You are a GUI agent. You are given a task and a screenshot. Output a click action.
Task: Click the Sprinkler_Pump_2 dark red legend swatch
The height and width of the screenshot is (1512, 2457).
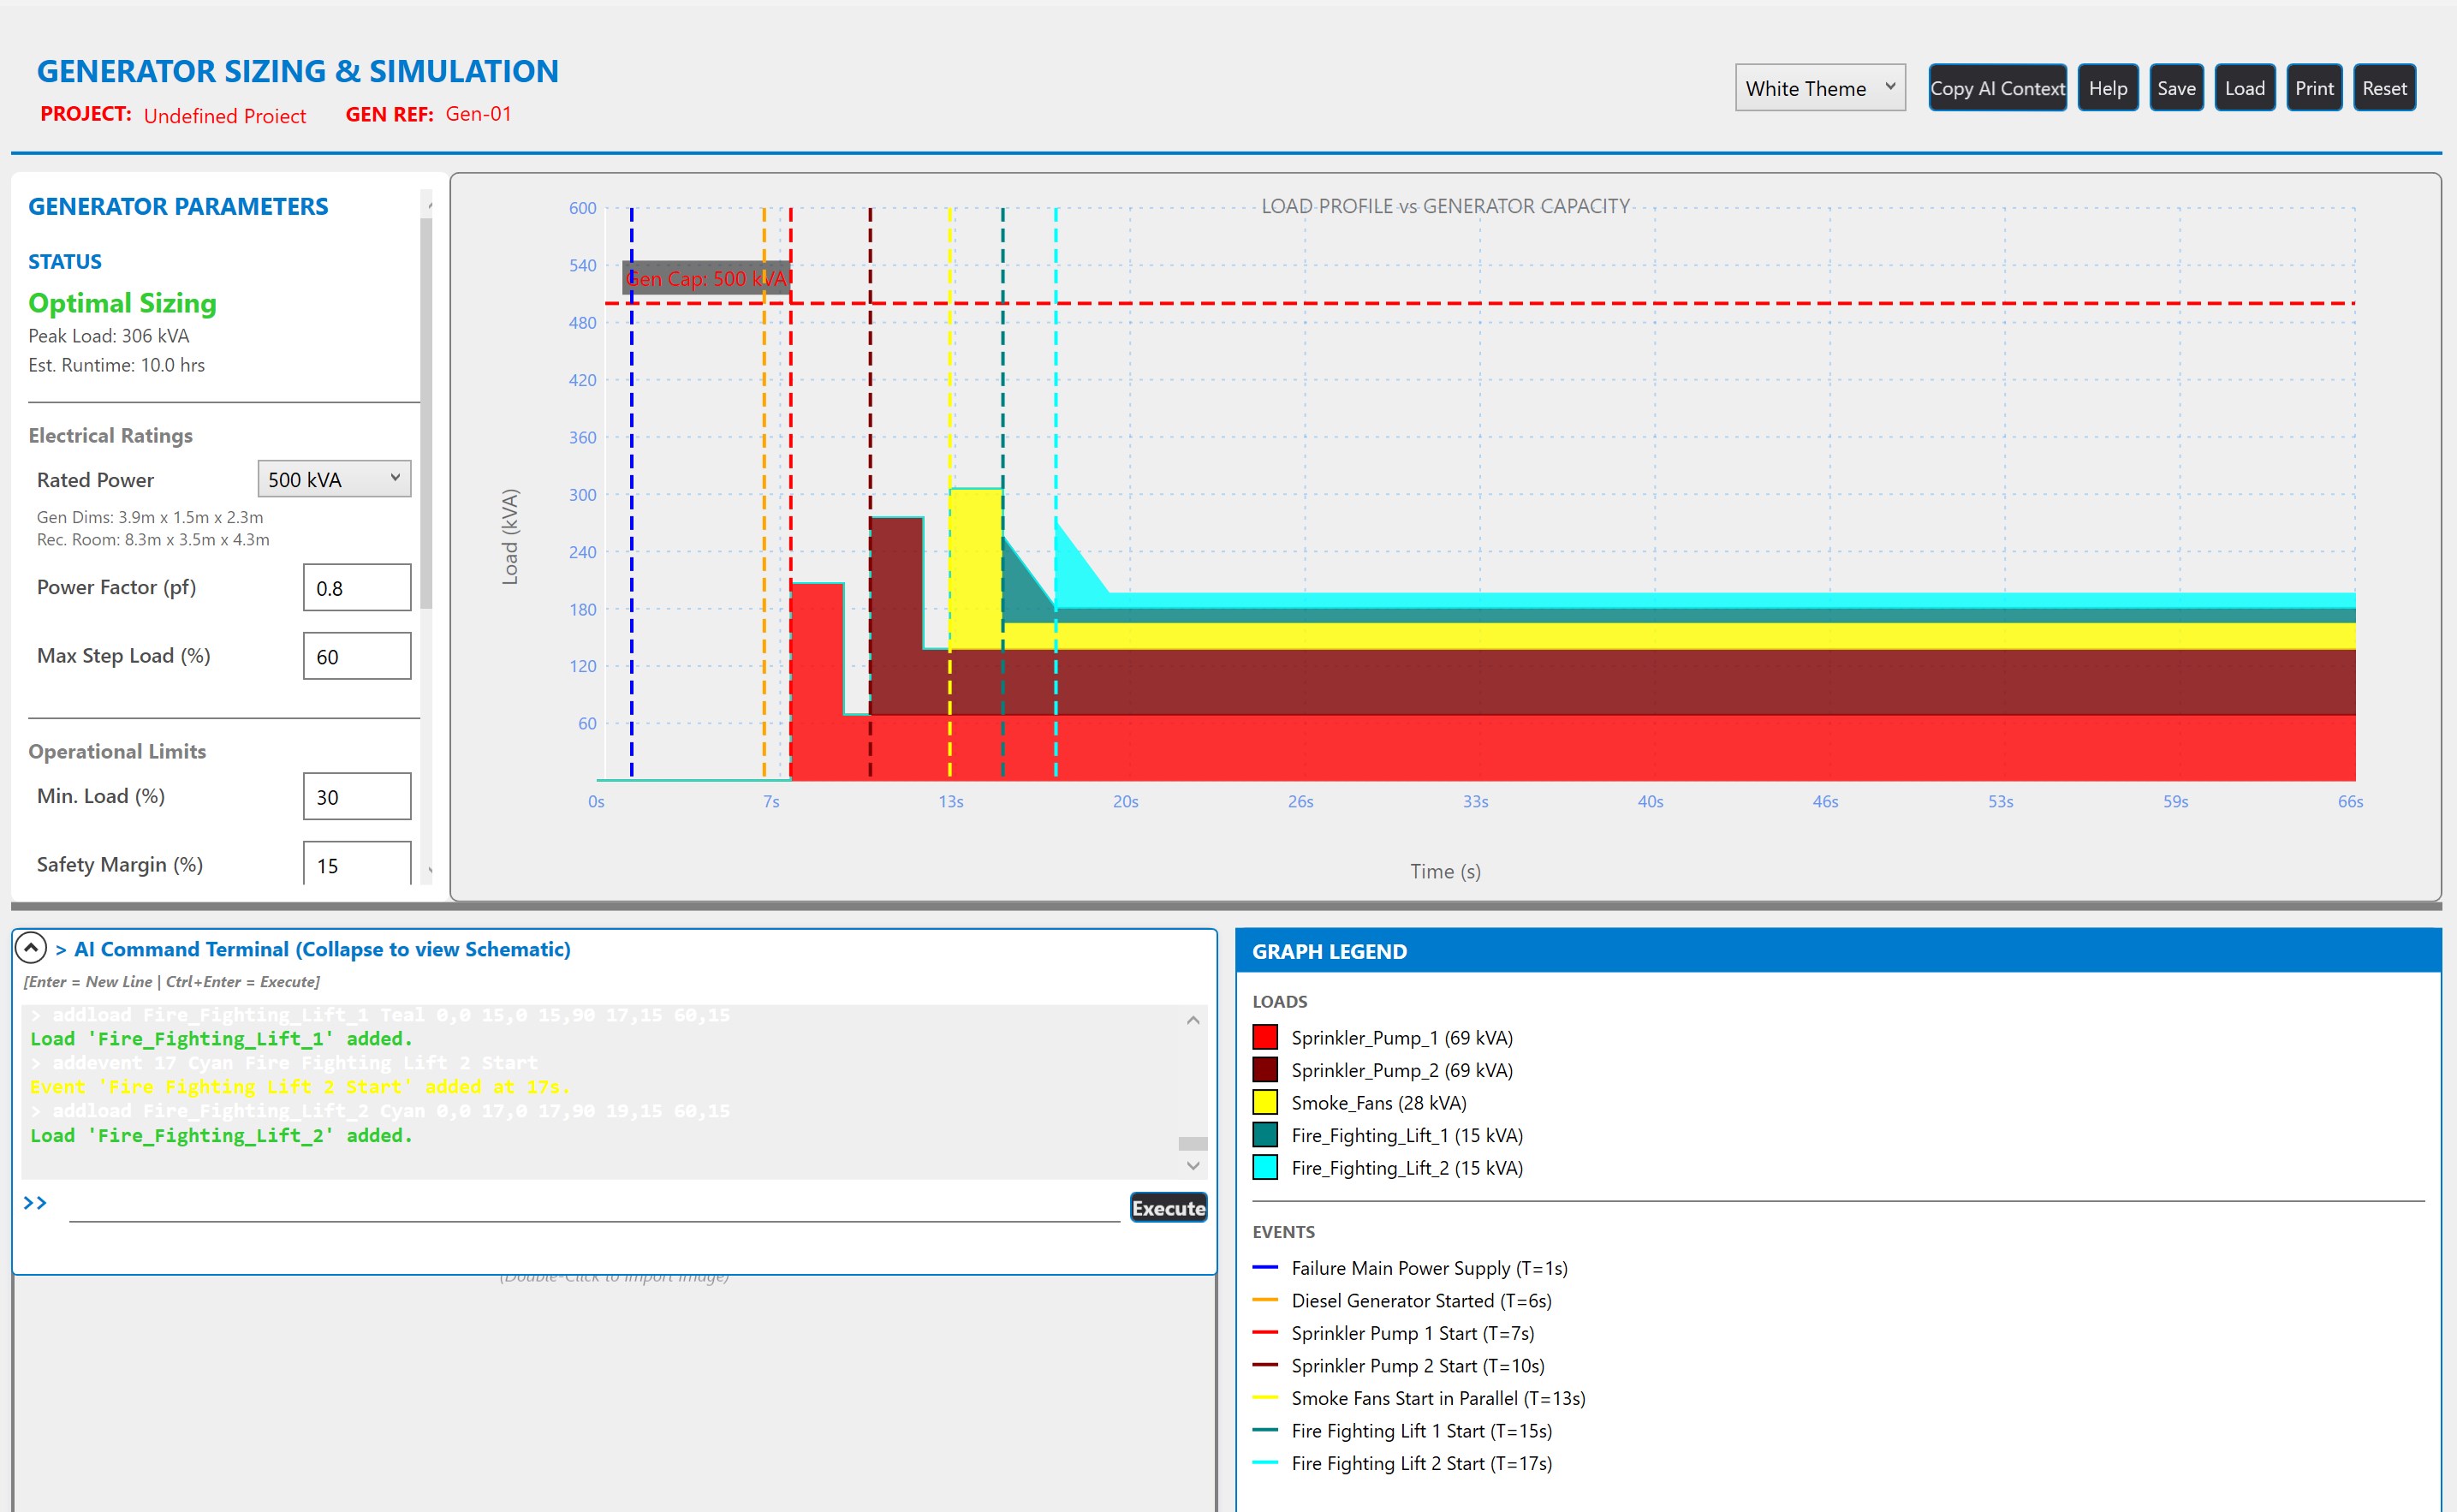point(1264,1070)
